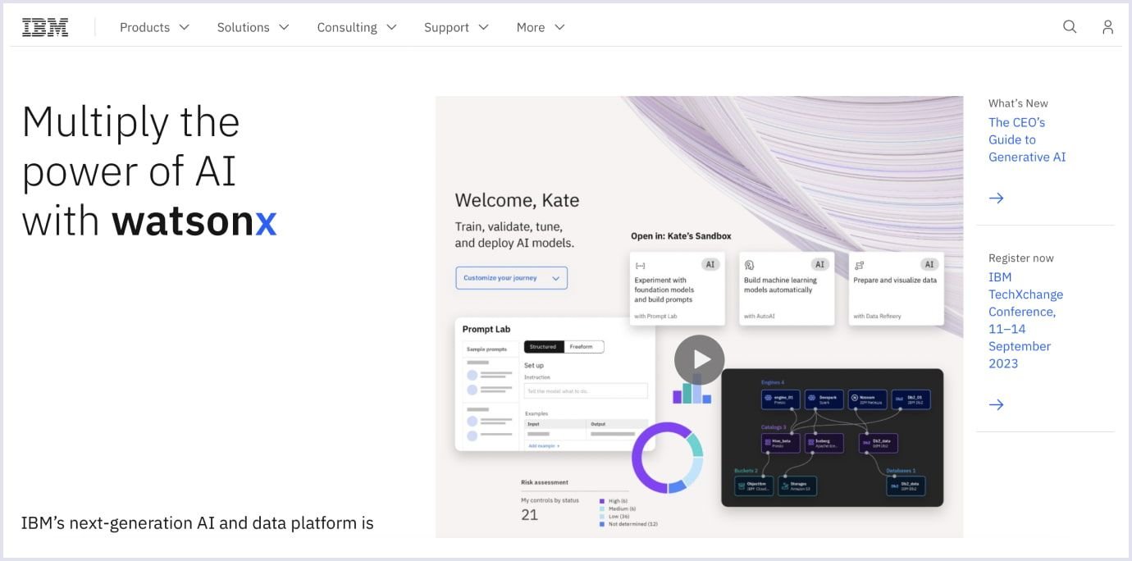Open the Customize your journey dropdown
1132x561 pixels.
click(x=511, y=278)
